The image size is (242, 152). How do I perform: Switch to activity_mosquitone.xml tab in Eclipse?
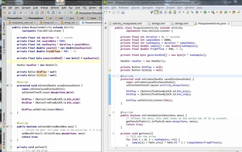[126, 23]
